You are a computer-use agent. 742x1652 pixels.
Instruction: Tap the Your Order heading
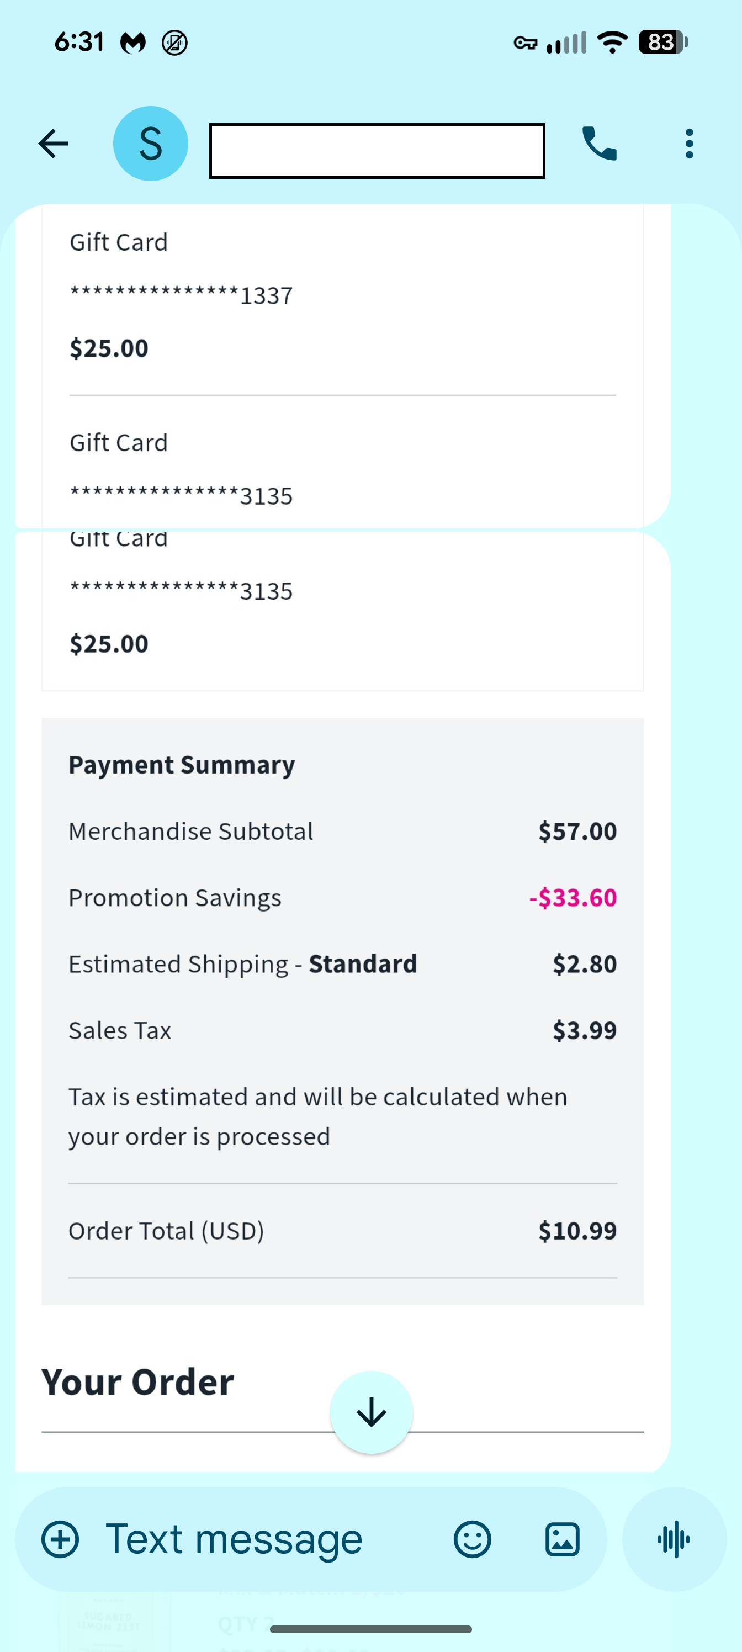(138, 1382)
